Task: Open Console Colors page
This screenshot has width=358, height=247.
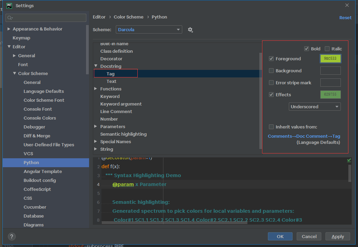Action: coord(40,118)
